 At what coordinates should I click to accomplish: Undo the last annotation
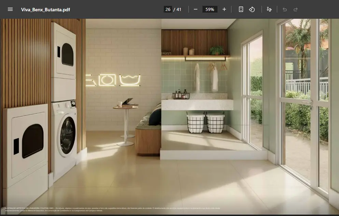tap(285, 9)
